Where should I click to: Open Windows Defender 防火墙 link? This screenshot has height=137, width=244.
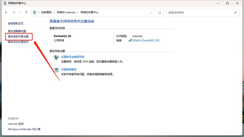24,129
